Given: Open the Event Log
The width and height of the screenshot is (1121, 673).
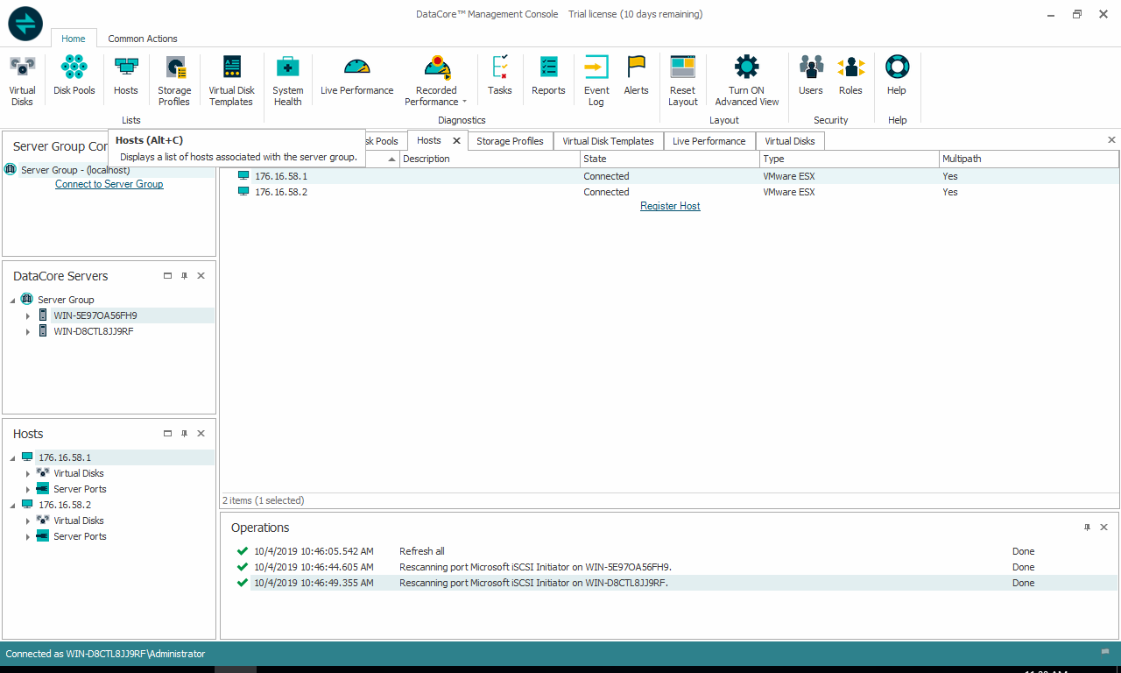Looking at the screenshot, I should pos(596,81).
